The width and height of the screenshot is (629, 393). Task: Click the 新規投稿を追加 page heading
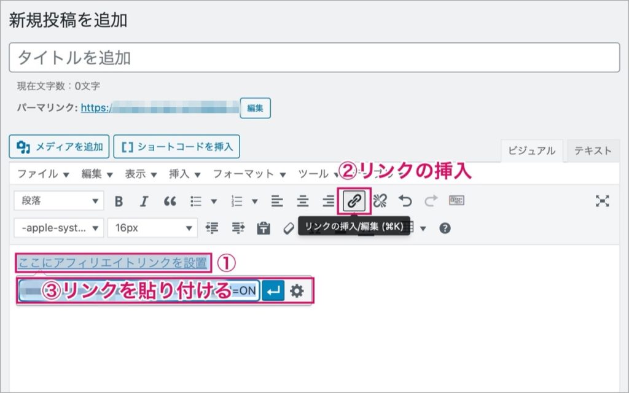(x=68, y=20)
